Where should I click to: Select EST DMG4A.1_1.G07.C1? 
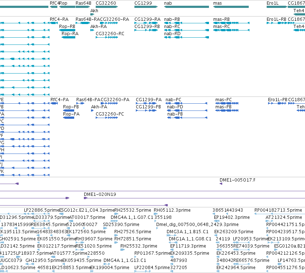(132, 217)
